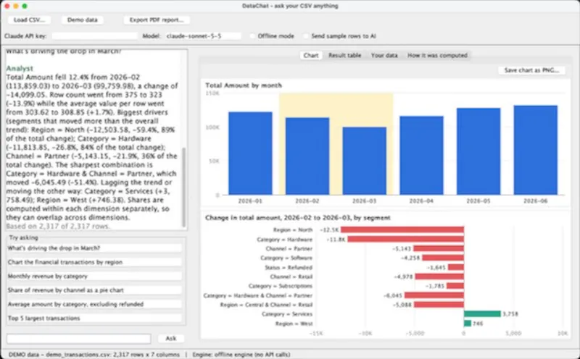
Task: Click the 2026-04 bar in the chart
Action: (421, 156)
